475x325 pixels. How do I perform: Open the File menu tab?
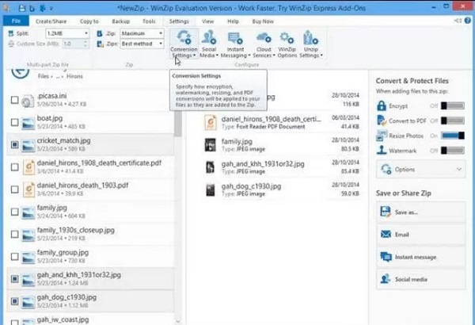click(x=16, y=21)
